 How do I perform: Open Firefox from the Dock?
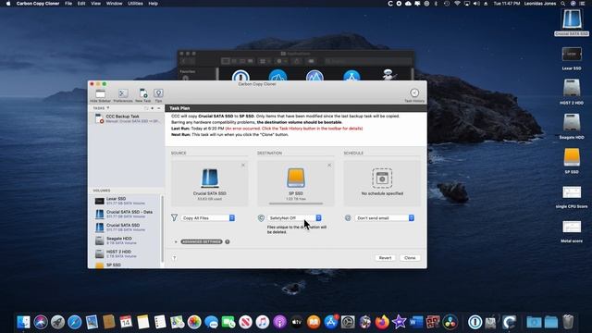(382, 322)
